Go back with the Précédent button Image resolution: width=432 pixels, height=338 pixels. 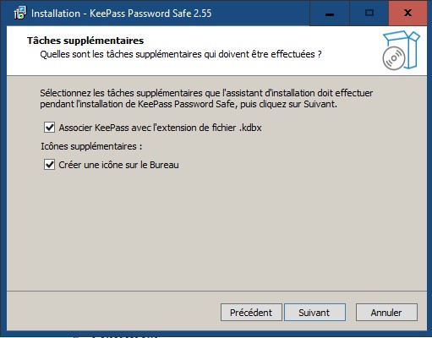[x=251, y=312]
